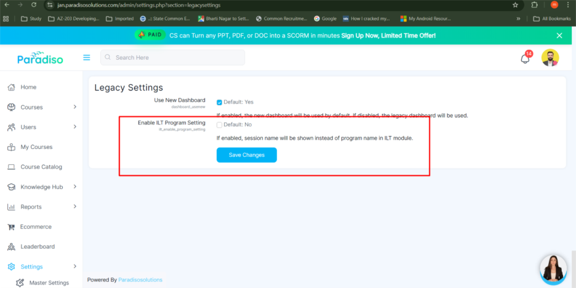576x288 pixels.
Task: Open the chat assistant avatar
Action: (x=553, y=268)
